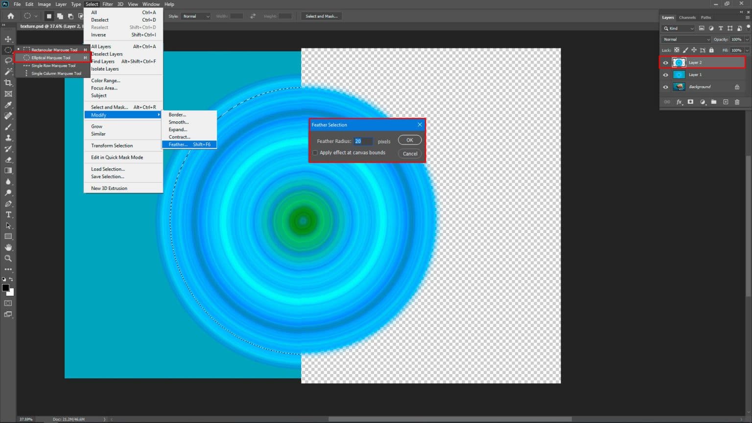Click the delete layer trash icon
This screenshot has width=752, height=423.
[x=737, y=102]
